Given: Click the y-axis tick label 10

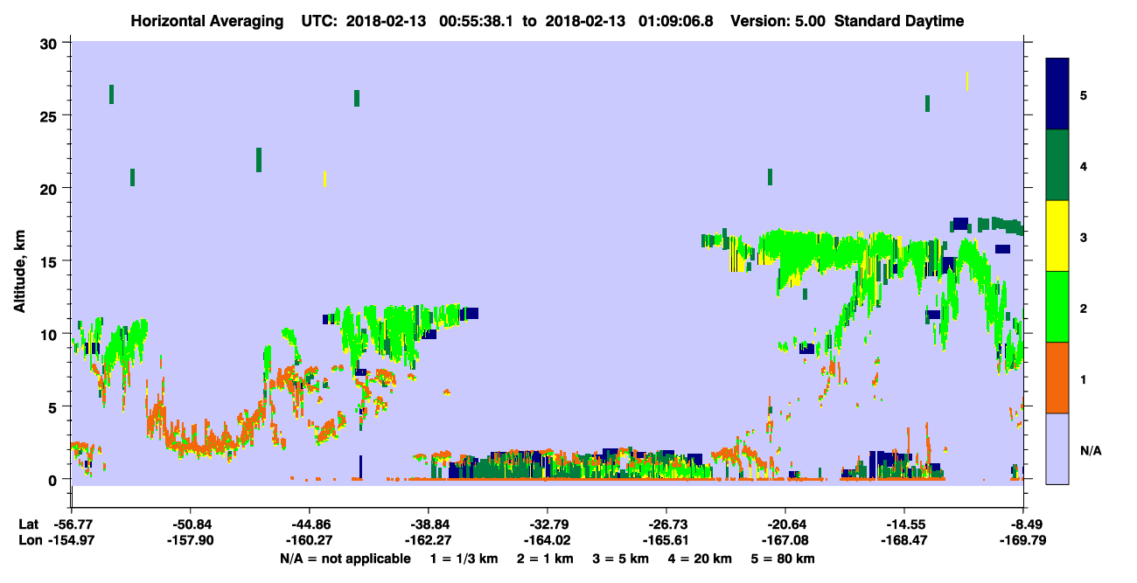Looking at the screenshot, I should 51,334.
